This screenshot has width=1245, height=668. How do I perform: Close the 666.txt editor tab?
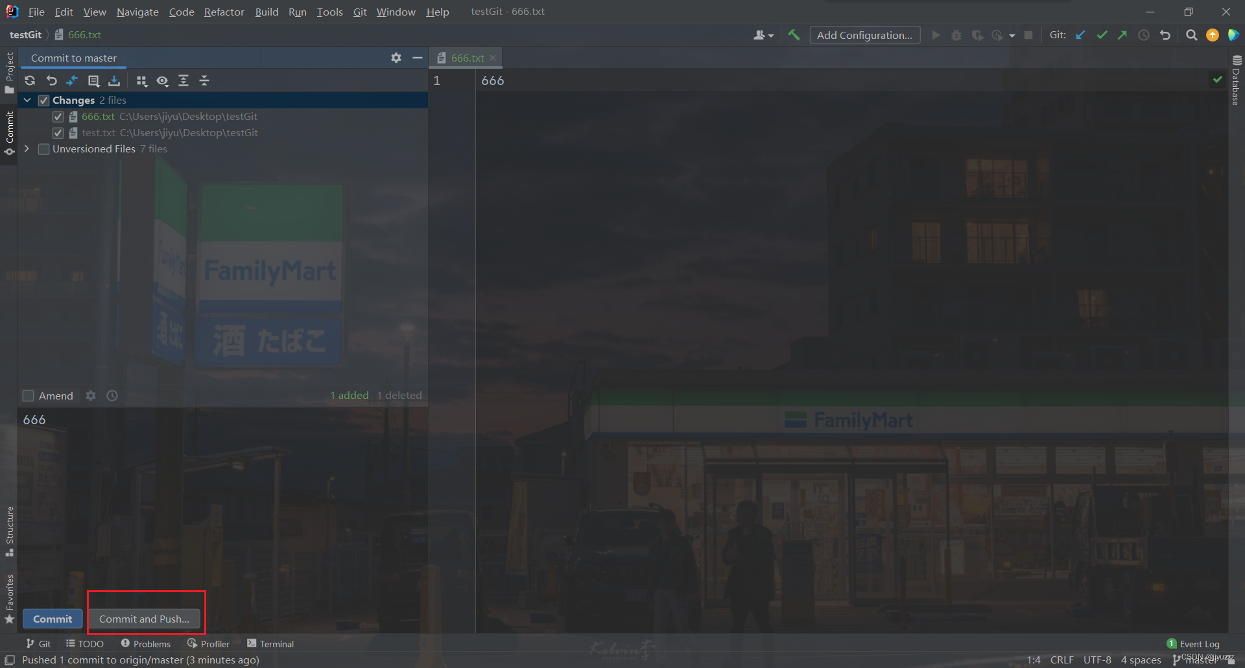click(493, 58)
